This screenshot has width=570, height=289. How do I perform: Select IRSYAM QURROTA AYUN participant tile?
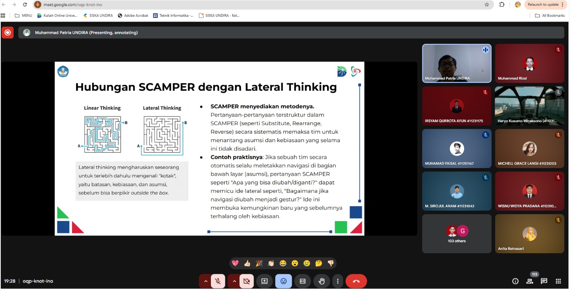pos(457,106)
